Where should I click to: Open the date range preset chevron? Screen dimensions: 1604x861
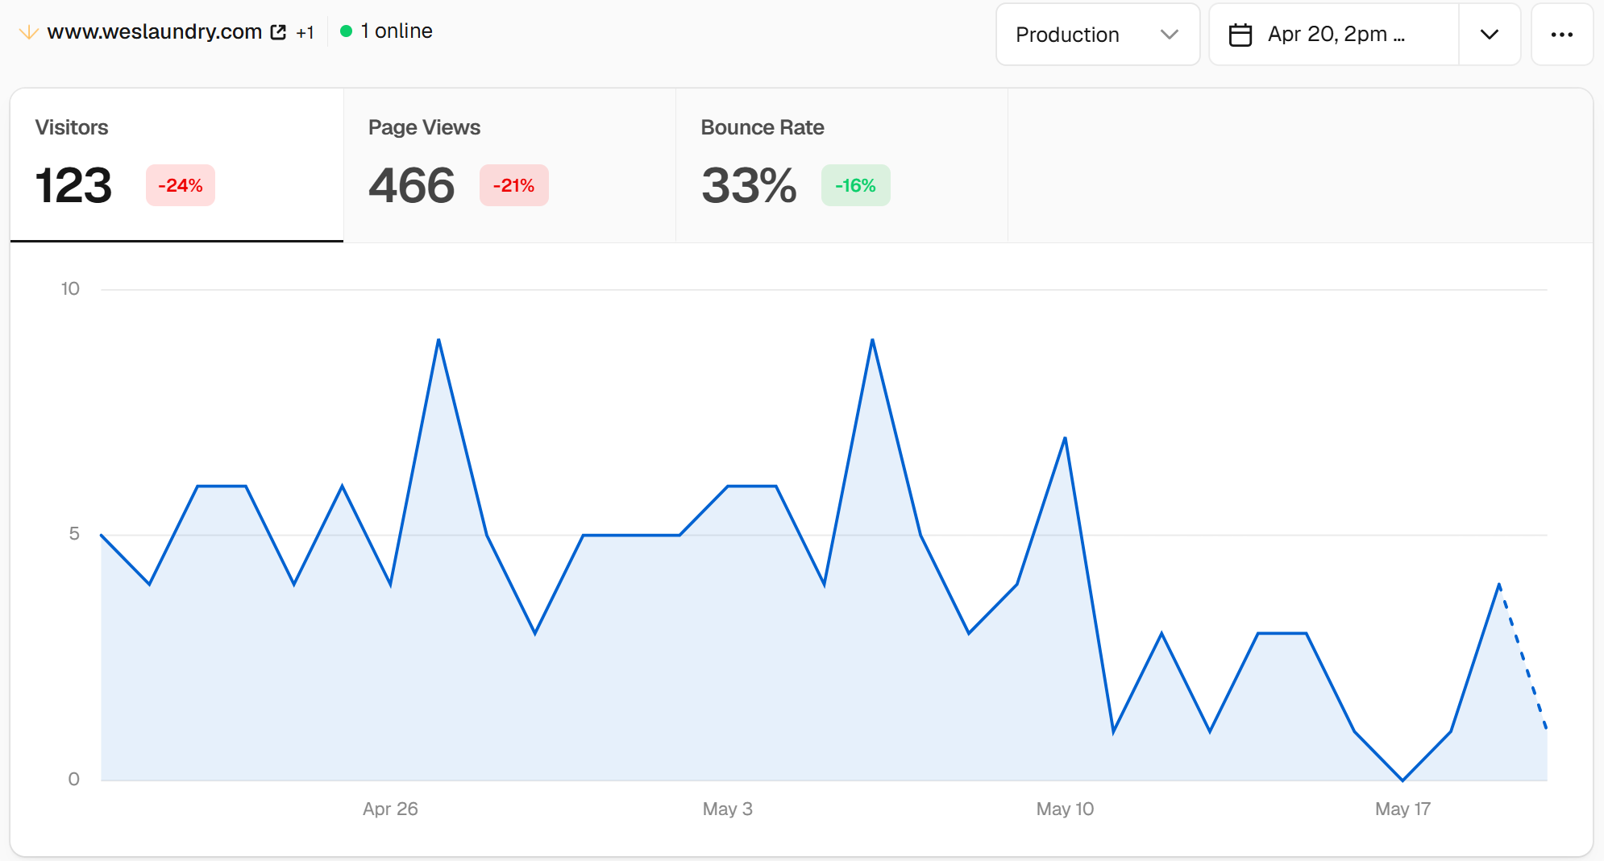[x=1489, y=35]
